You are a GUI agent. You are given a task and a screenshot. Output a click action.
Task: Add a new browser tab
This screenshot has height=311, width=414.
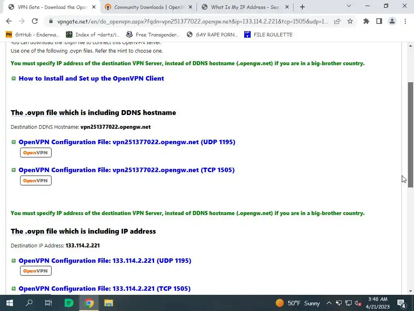coord(302,7)
